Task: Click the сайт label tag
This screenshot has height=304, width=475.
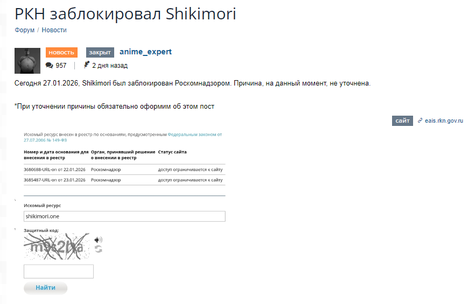Action: point(402,121)
